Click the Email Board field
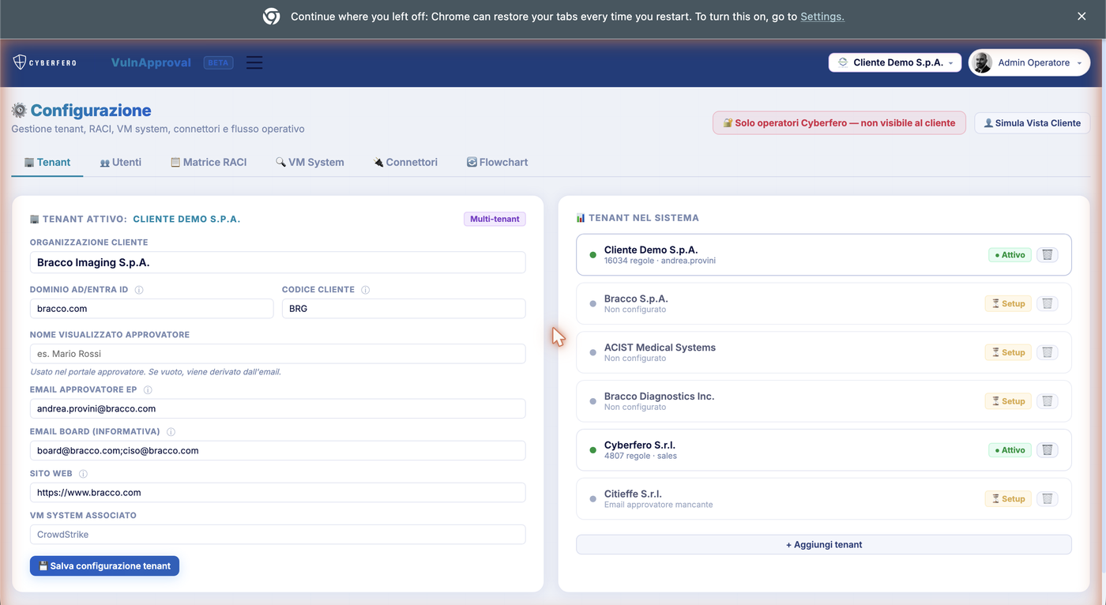The width and height of the screenshot is (1106, 605). point(277,450)
